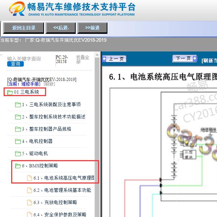Click the high-voltage schematic diagram image
The width and height of the screenshot is (217, 217).
[x=163, y=152]
